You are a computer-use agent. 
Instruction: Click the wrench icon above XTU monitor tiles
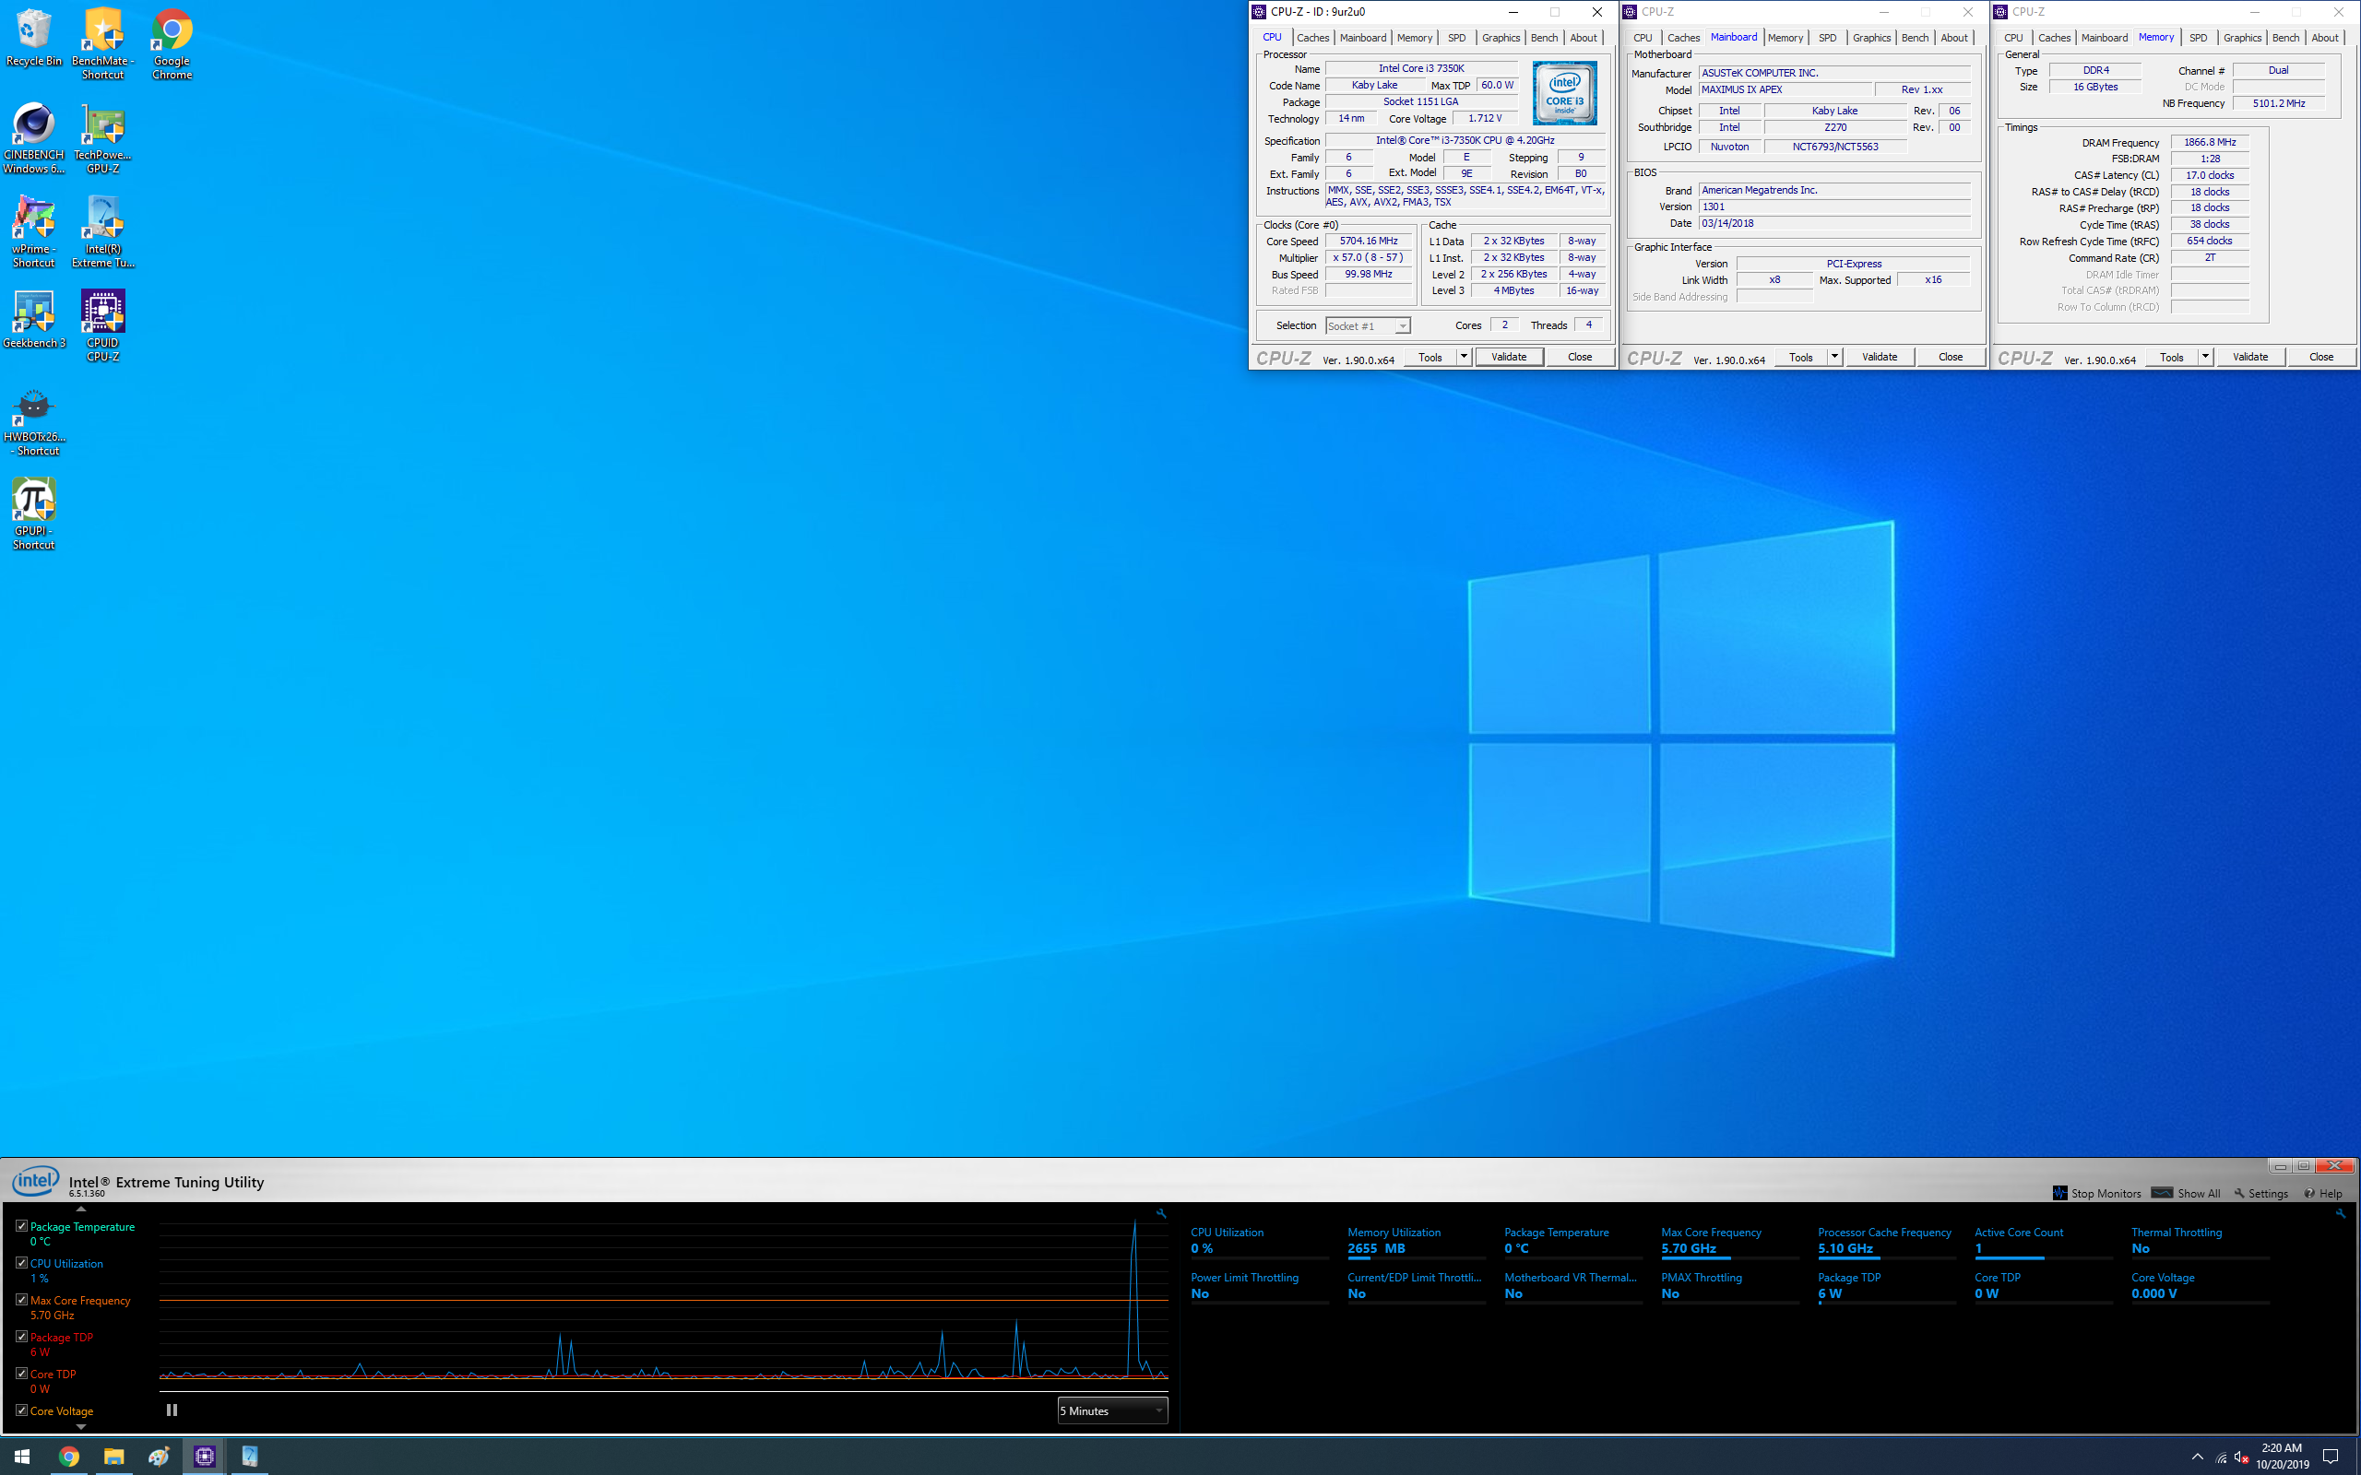(2341, 1213)
